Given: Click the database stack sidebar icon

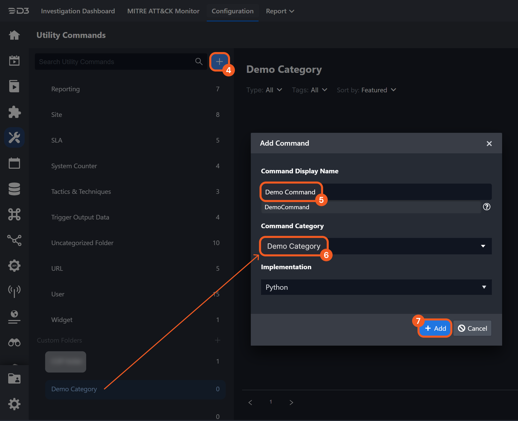Looking at the screenshot, I should 14,189.
